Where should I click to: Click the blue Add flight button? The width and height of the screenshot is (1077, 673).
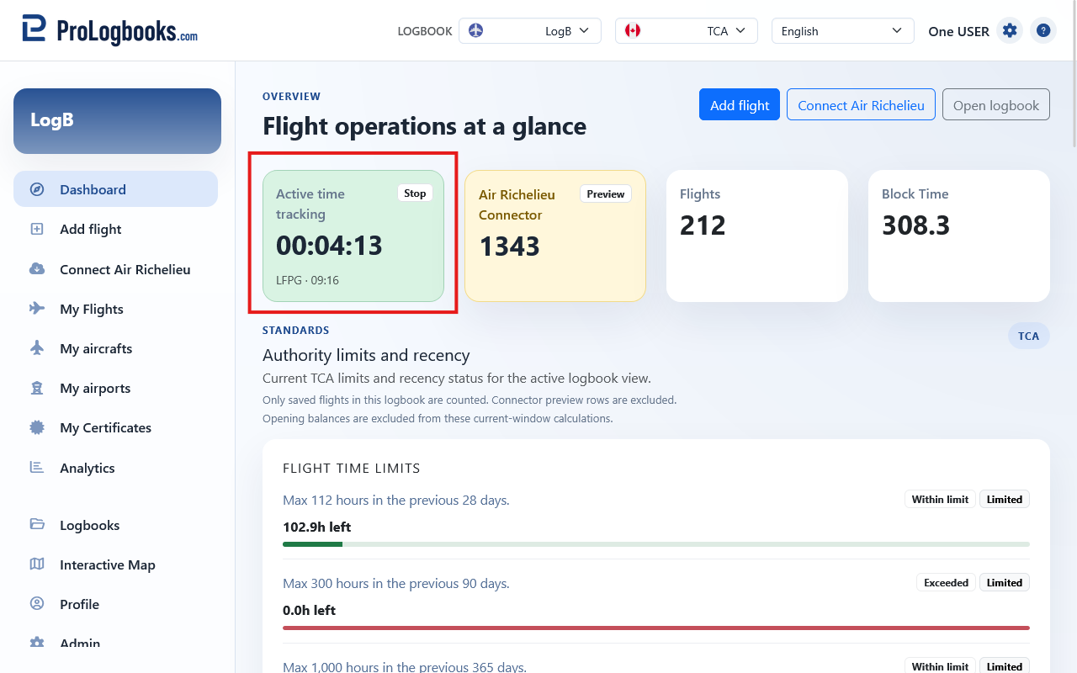(740, 105)
